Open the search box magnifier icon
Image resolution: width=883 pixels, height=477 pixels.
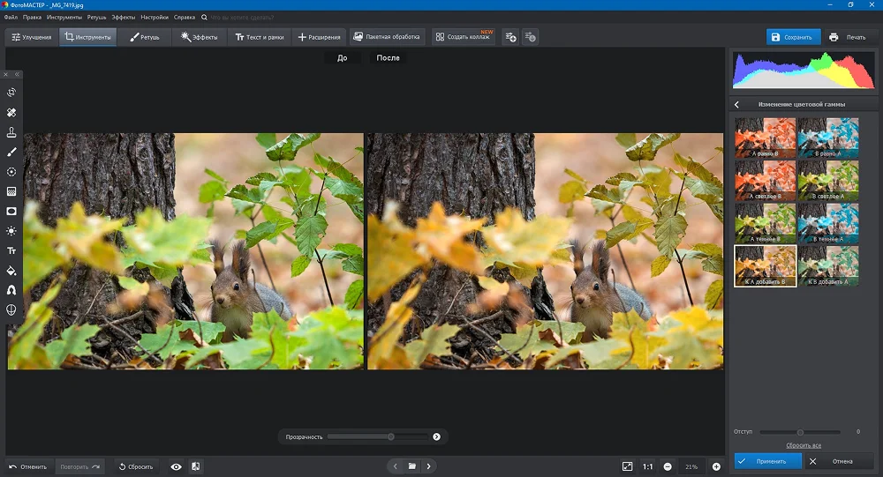pos(205,18)
